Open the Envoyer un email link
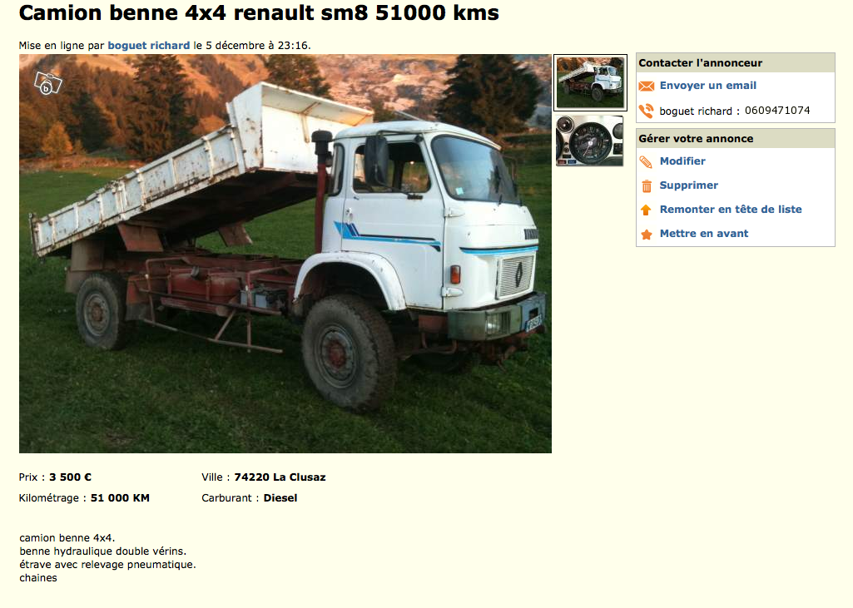Viewport: 853px width, 608px height. pyautogui.click(x=707, y=86)
